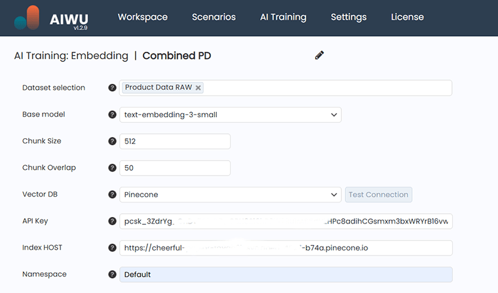Click the AIWU v1.2.9 brand text
The image size is (498, 293).
(69, 21)
